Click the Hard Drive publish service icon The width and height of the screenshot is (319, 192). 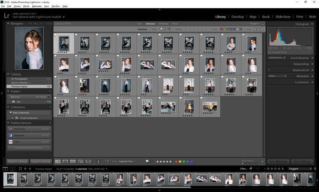pyautogui.click(x=11, y=129)
